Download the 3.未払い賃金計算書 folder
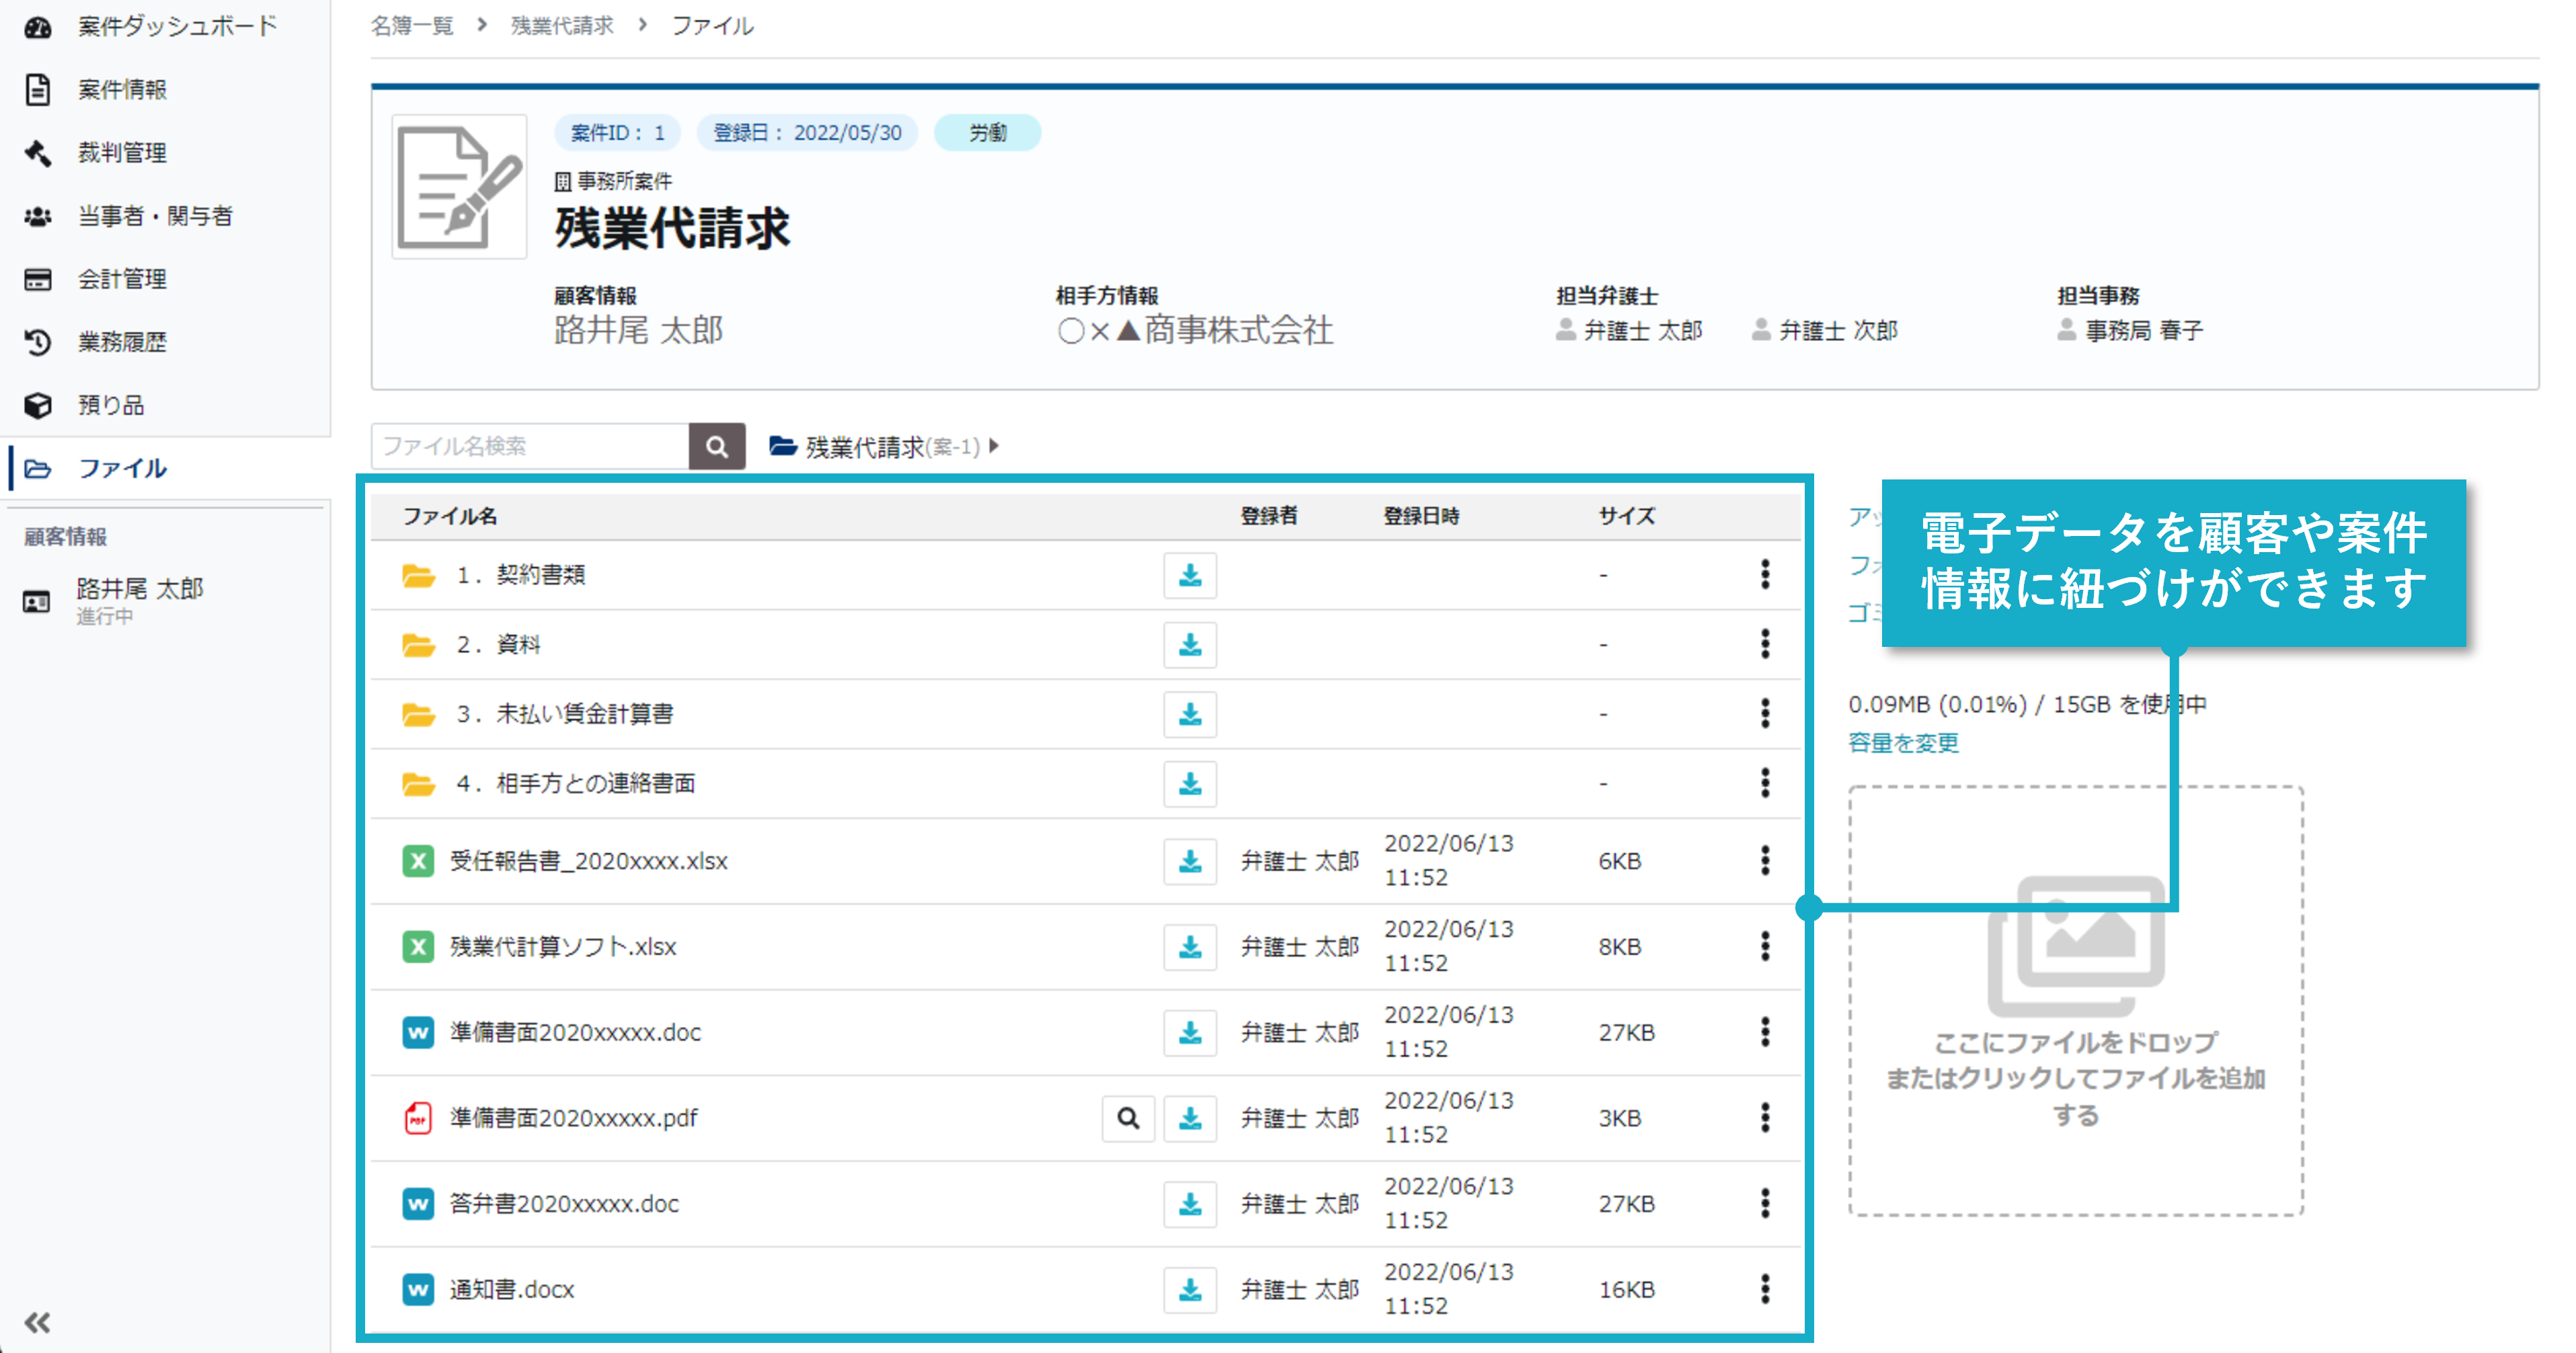The width and height of the screenshot is (2576, 1353). [x=1190, y=714]
